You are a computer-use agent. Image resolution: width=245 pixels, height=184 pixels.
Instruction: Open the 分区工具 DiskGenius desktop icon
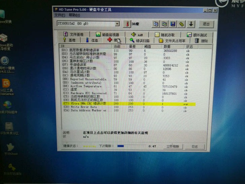point(7,87)
